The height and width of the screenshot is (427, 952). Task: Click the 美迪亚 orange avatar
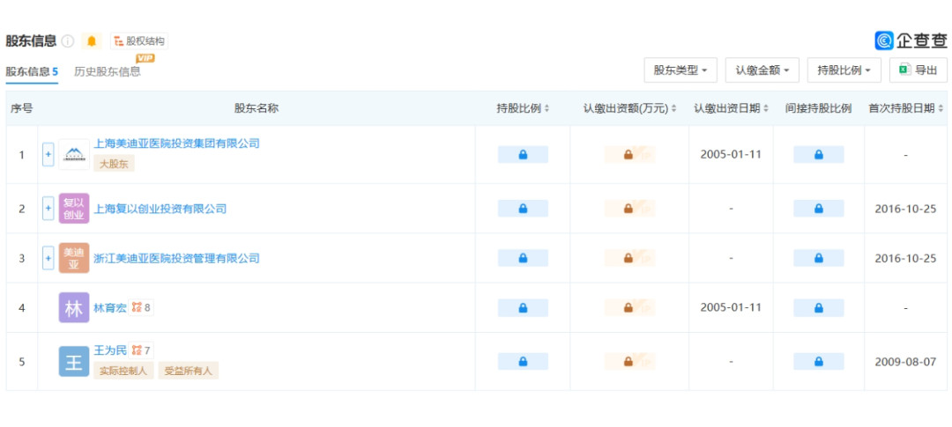click(74, 258)
